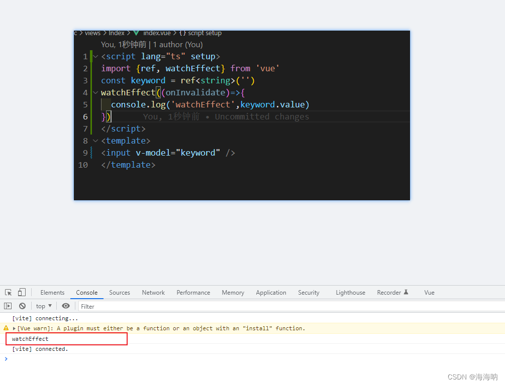Open the top context dropdown
Screen dimensions: 505x385
(x=44, y=306)
